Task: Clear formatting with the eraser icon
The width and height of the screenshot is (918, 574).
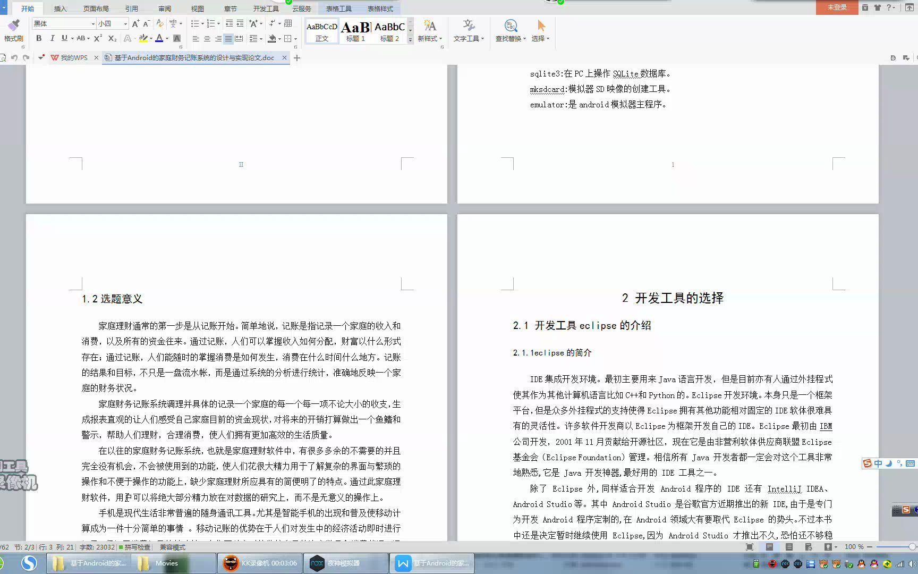Action: click(x=160, y=23)
